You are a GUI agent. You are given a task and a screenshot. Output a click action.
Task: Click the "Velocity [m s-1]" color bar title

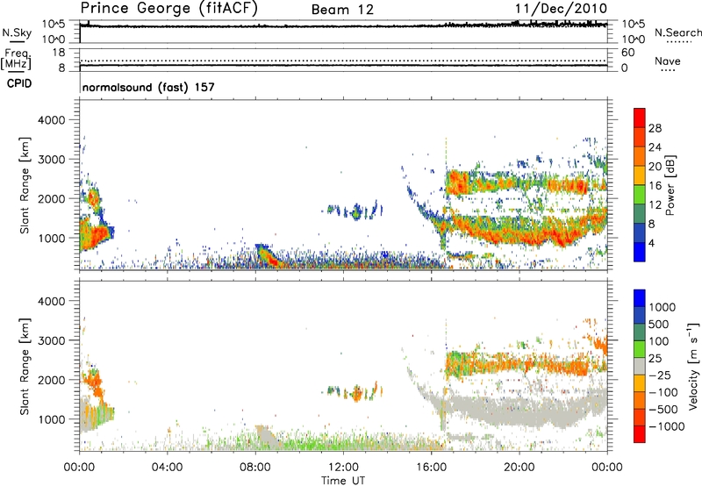(x=694, y=366)
